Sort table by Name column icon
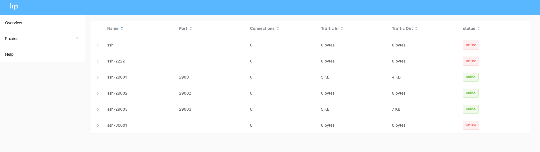The width and height of the screenshot is (540, 152). [122, 28]
